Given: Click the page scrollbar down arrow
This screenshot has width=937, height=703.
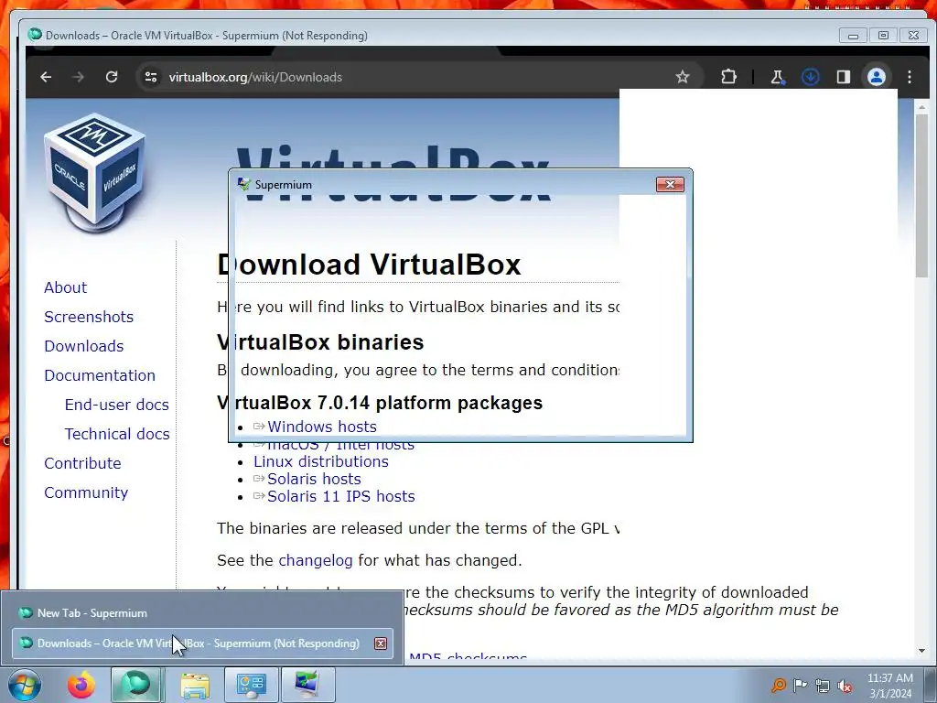Looking at the screenshot, I should 921,651.
